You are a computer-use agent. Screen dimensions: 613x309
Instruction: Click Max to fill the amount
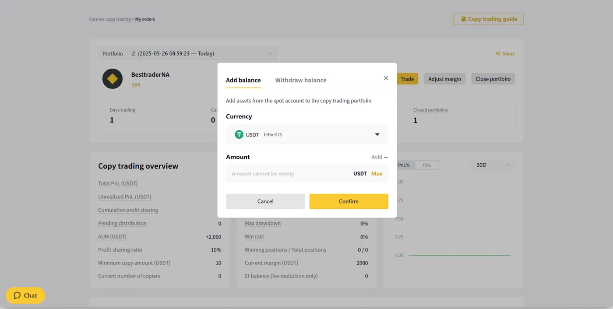pyautogui.click(x=377, y=174)
